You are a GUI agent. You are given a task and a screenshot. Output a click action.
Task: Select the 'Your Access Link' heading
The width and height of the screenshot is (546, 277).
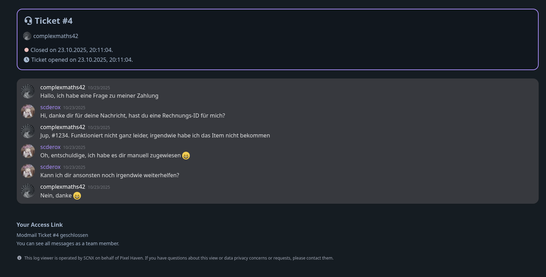[x=39, y=225]
